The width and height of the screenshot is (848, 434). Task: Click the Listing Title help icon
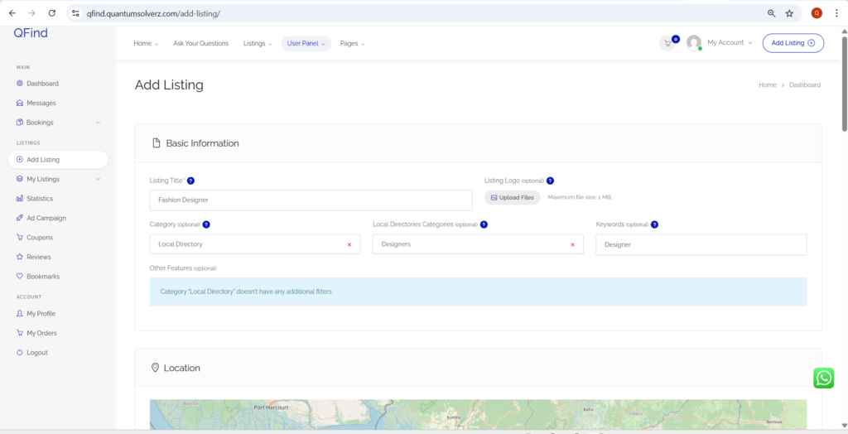pyautogui.click(x=190, y=181)
